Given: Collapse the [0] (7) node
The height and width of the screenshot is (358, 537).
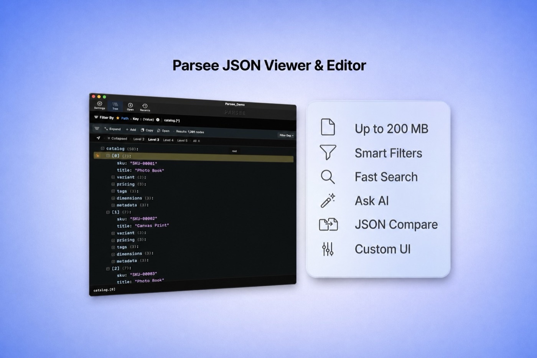Looking at the screenshot, I should 108,156.
